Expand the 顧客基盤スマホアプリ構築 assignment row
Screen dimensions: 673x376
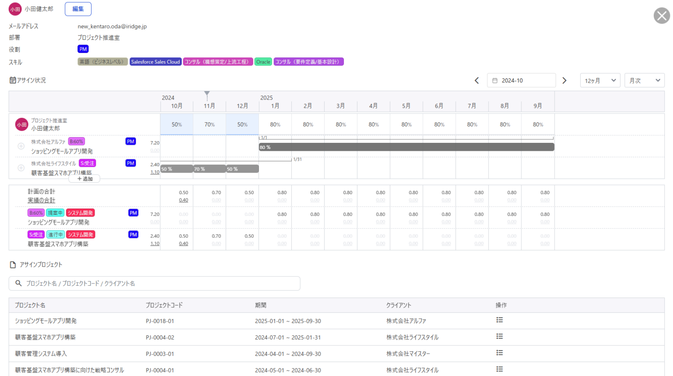[21, 168]
